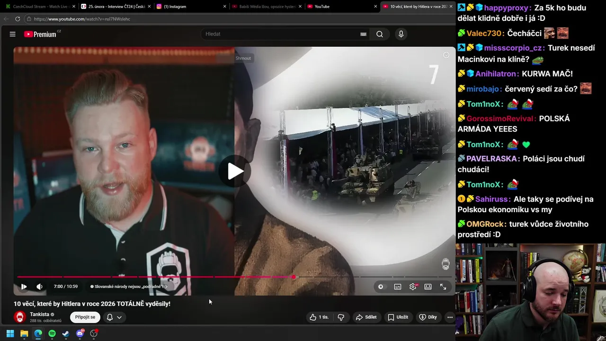Click Anihilatron username in chat
This screenshot has height=341, width=606.
click(x=497, y=74)
